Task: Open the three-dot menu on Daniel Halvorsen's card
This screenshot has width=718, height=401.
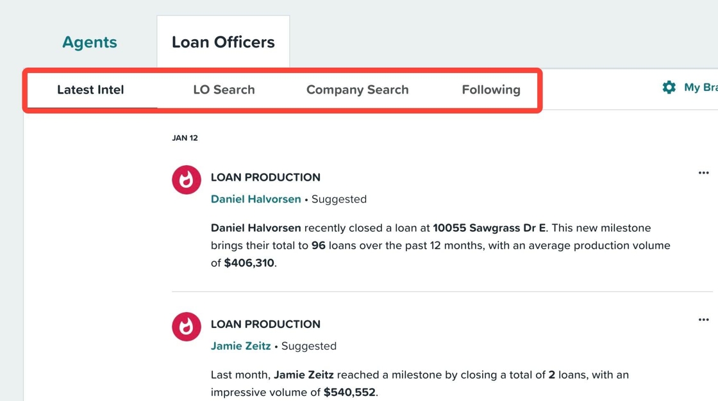Action: click(x=704, y=173)
